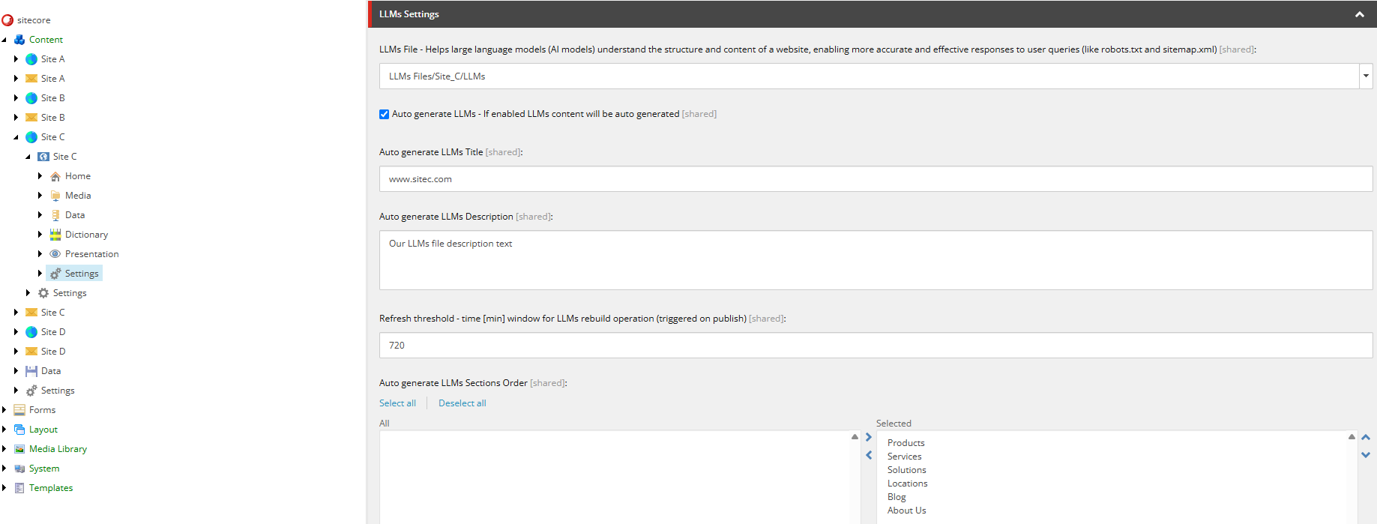Select the Forms tree item label
Viewport: 1377px width, 524px height.
42,410
